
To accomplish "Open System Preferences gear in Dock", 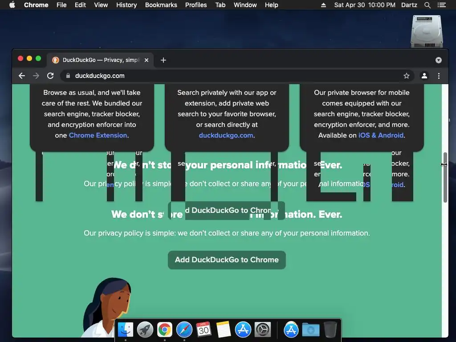I will [263, 330].
